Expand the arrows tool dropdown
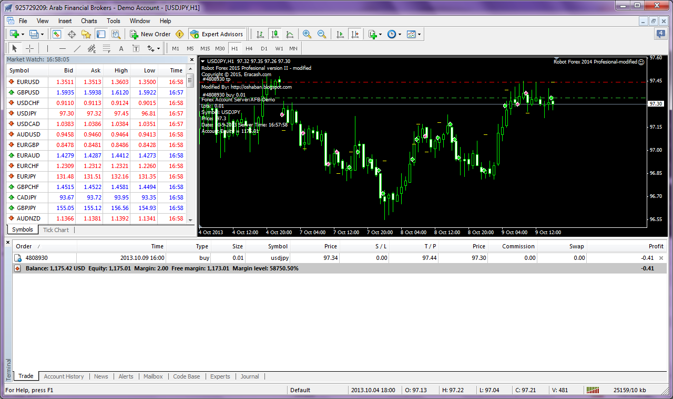673x399 pixels. click(159, 49)
